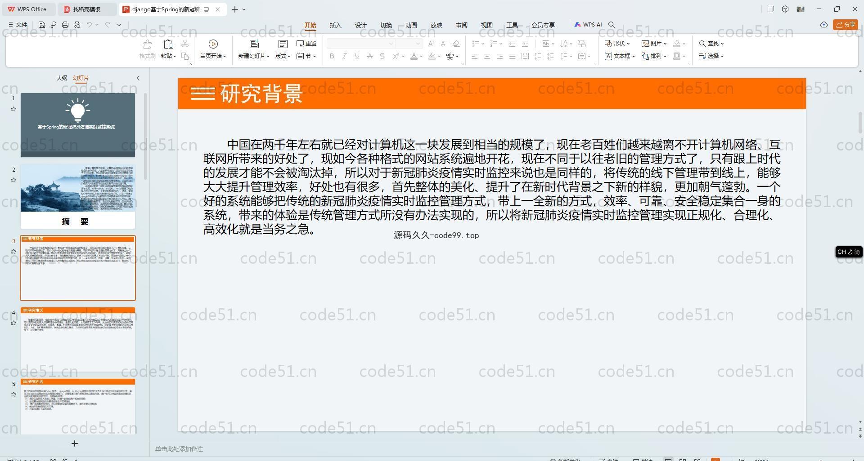This screenshot has height=461, width=864.
Task: Switch to the outline (大纲) pane tab
Action: tap(62, 78)
